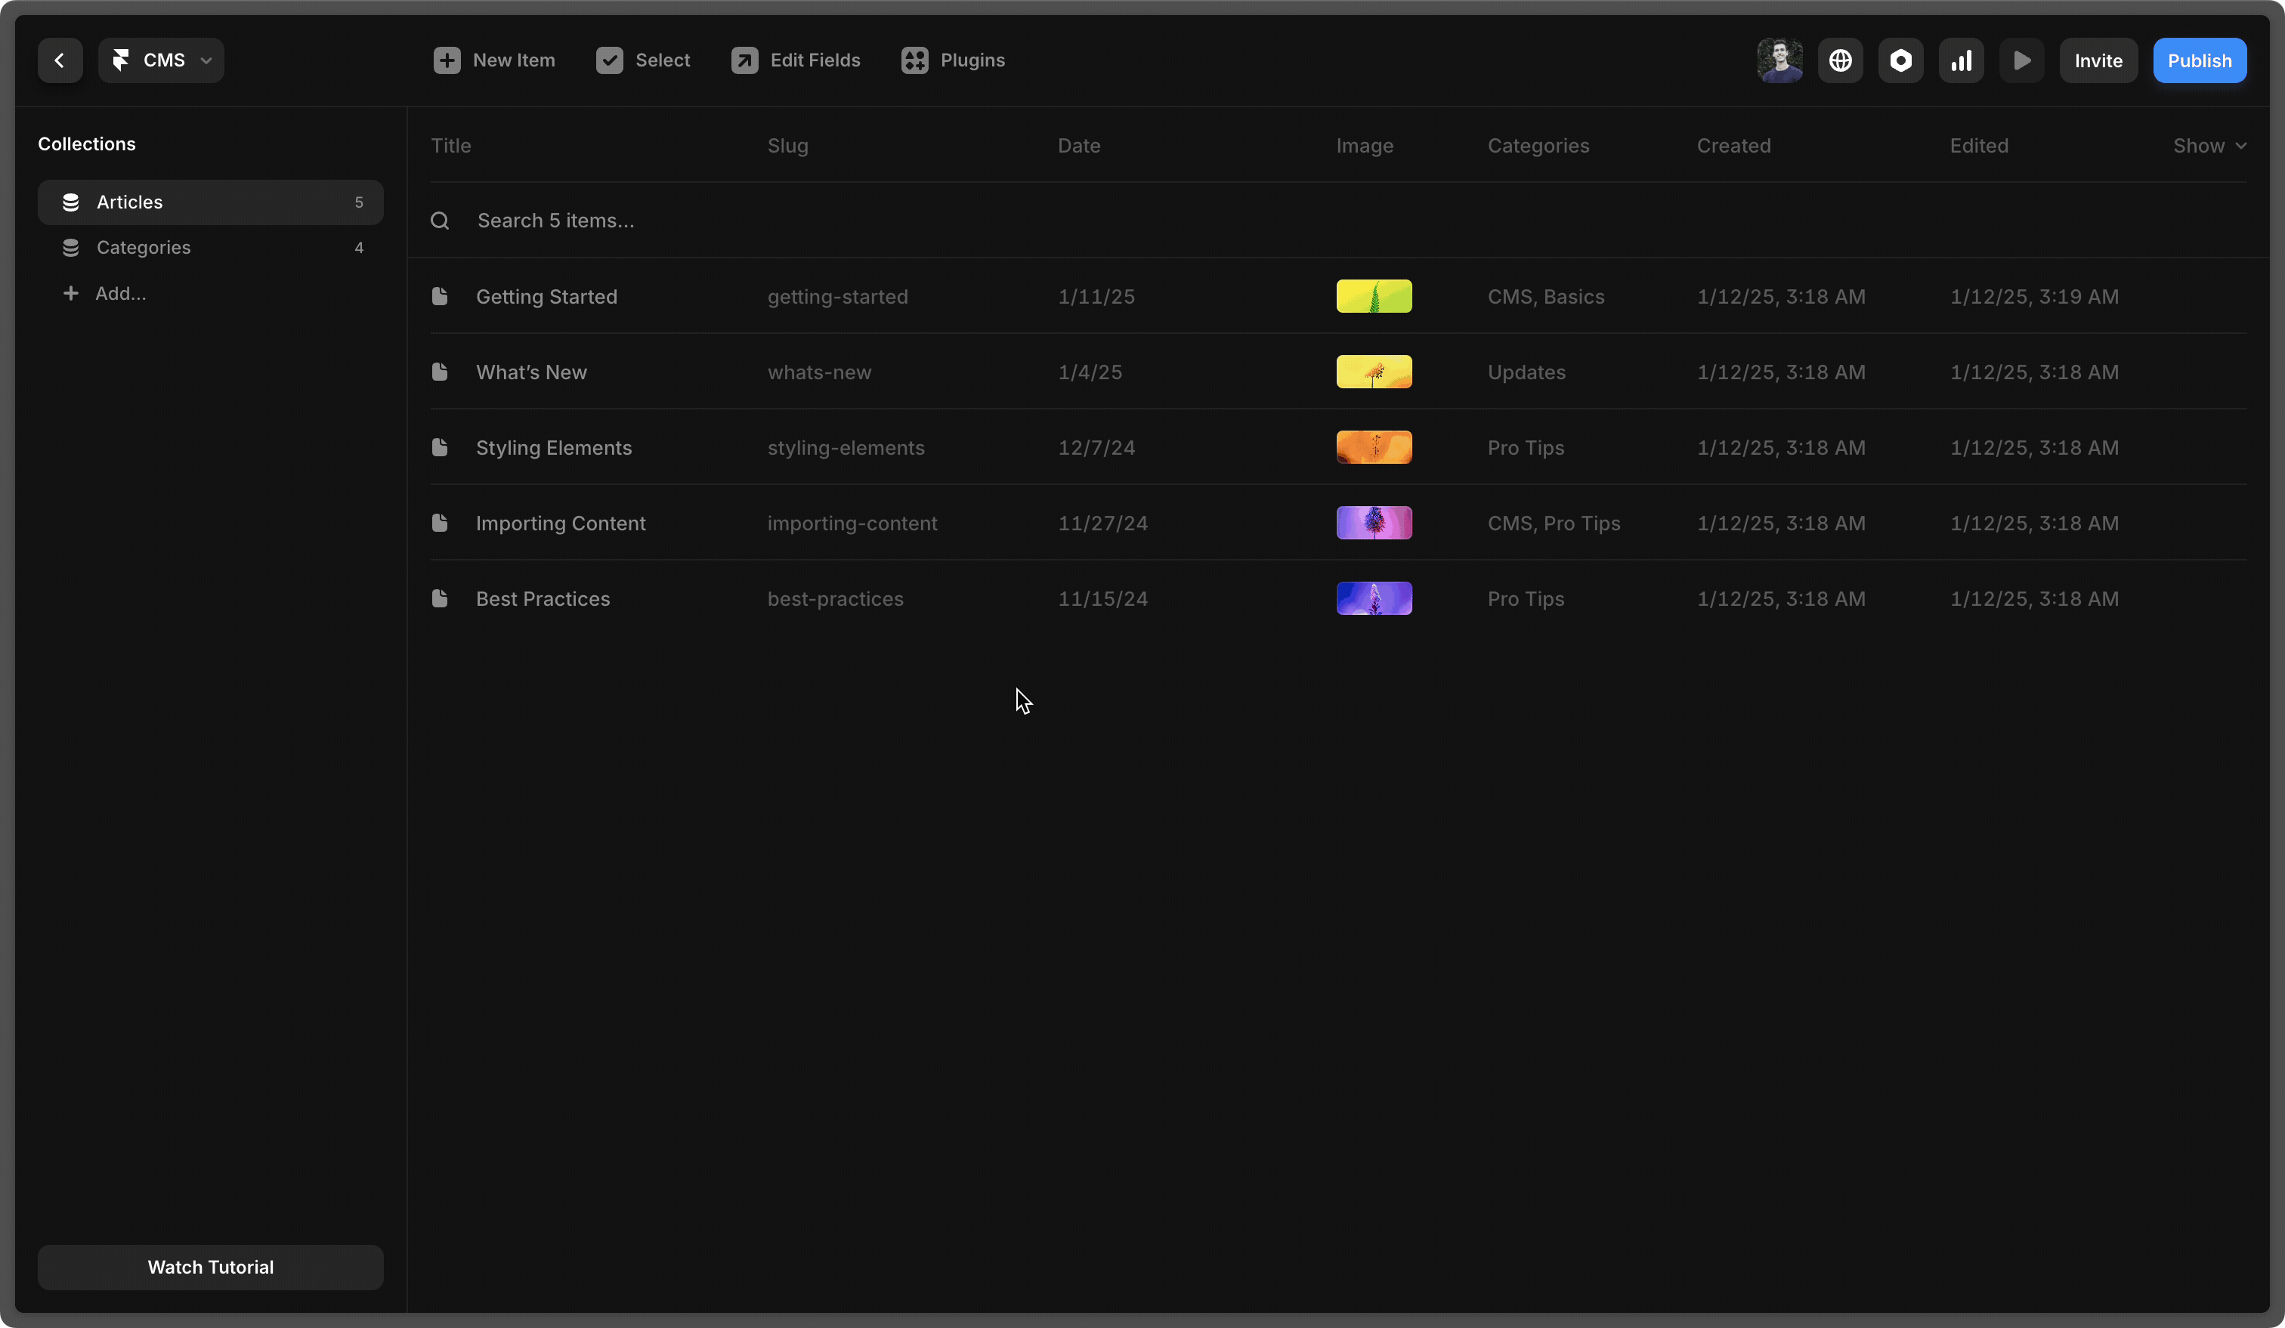Open the globe site settings icon
The width and height of the screenshot is (2285, 1328).
point(1840,60)
